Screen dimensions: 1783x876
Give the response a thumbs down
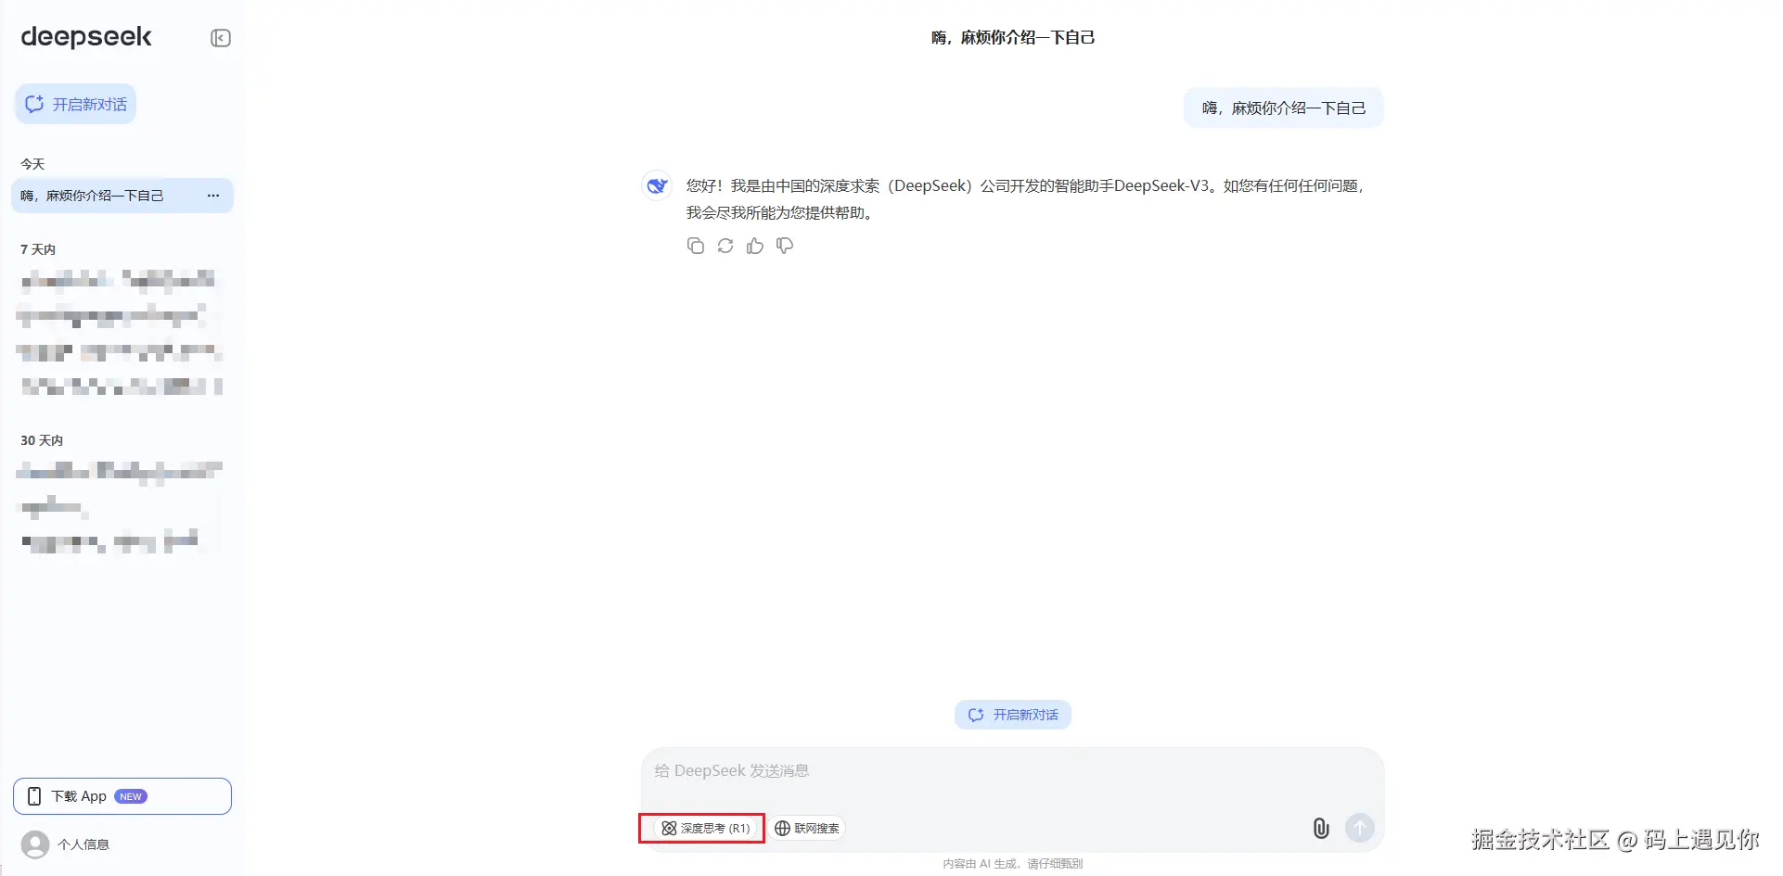[785, 246]
